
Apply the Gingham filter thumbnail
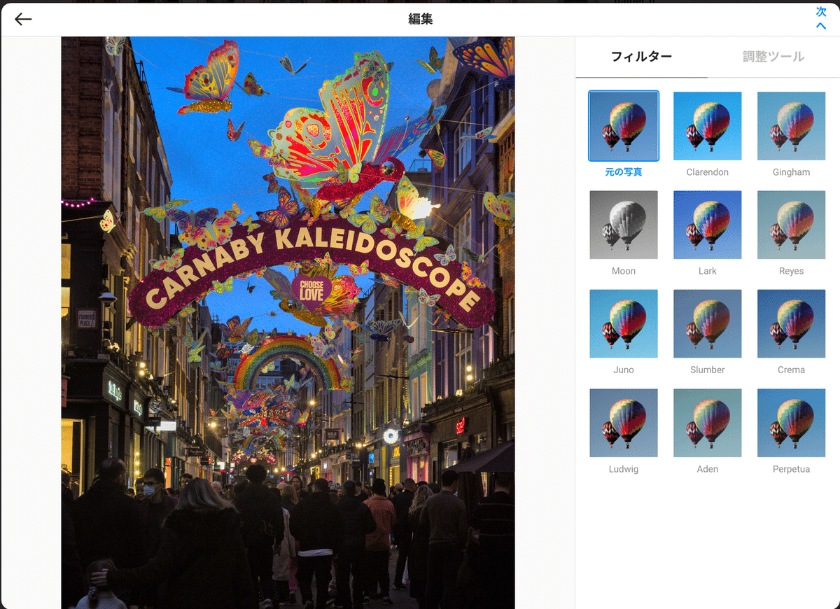[792, 126]
